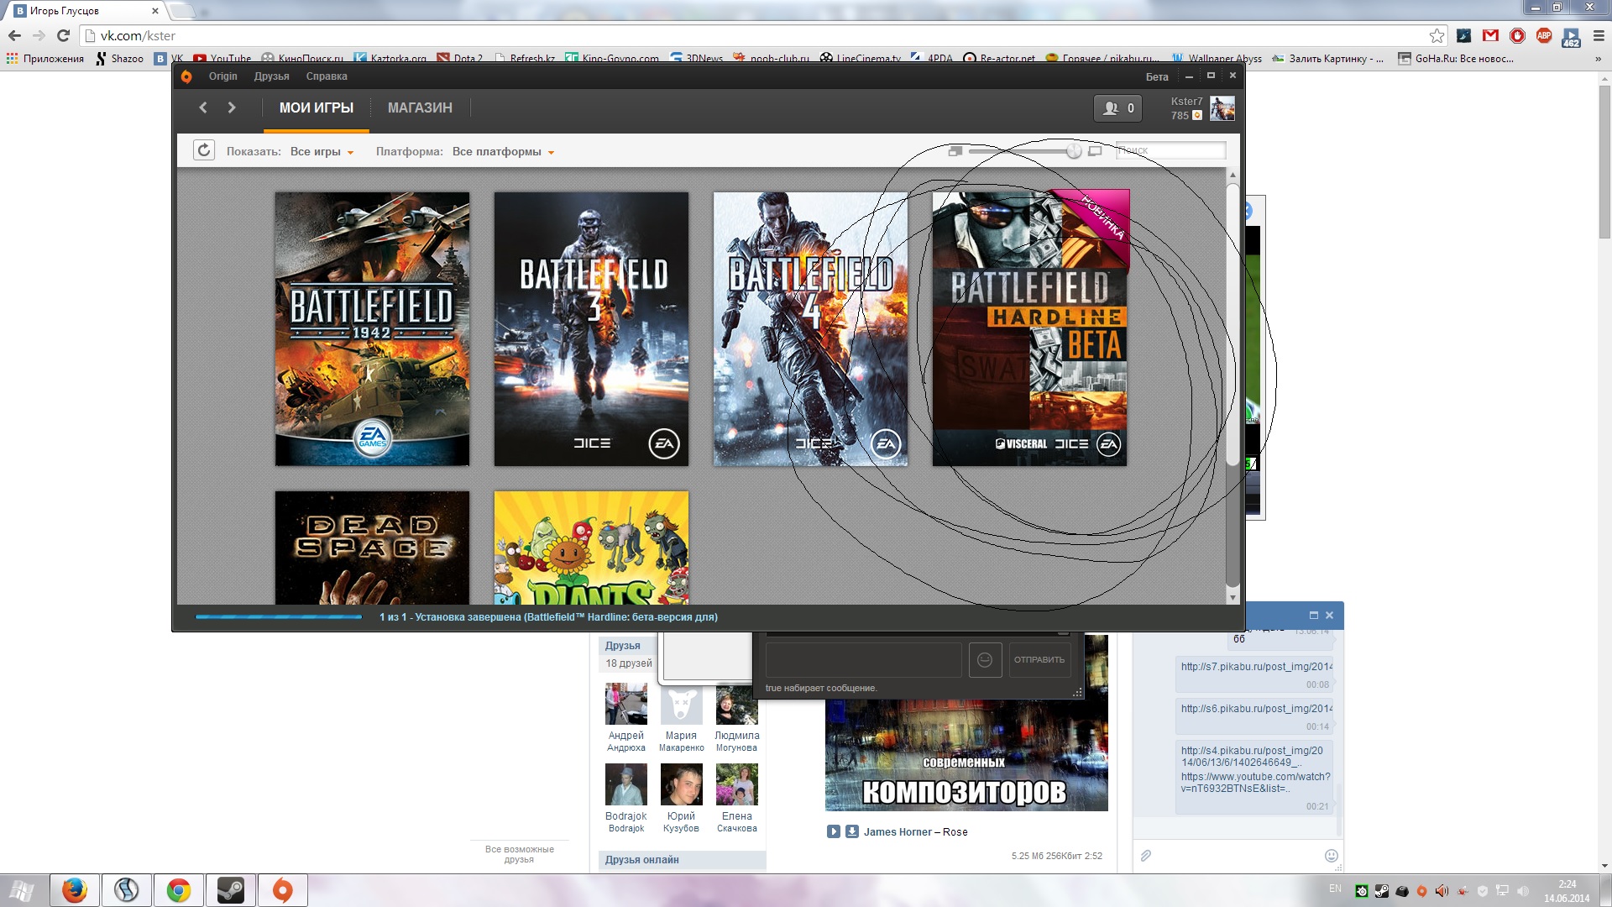Open the Shazoo bookmark

click(118, 59)
